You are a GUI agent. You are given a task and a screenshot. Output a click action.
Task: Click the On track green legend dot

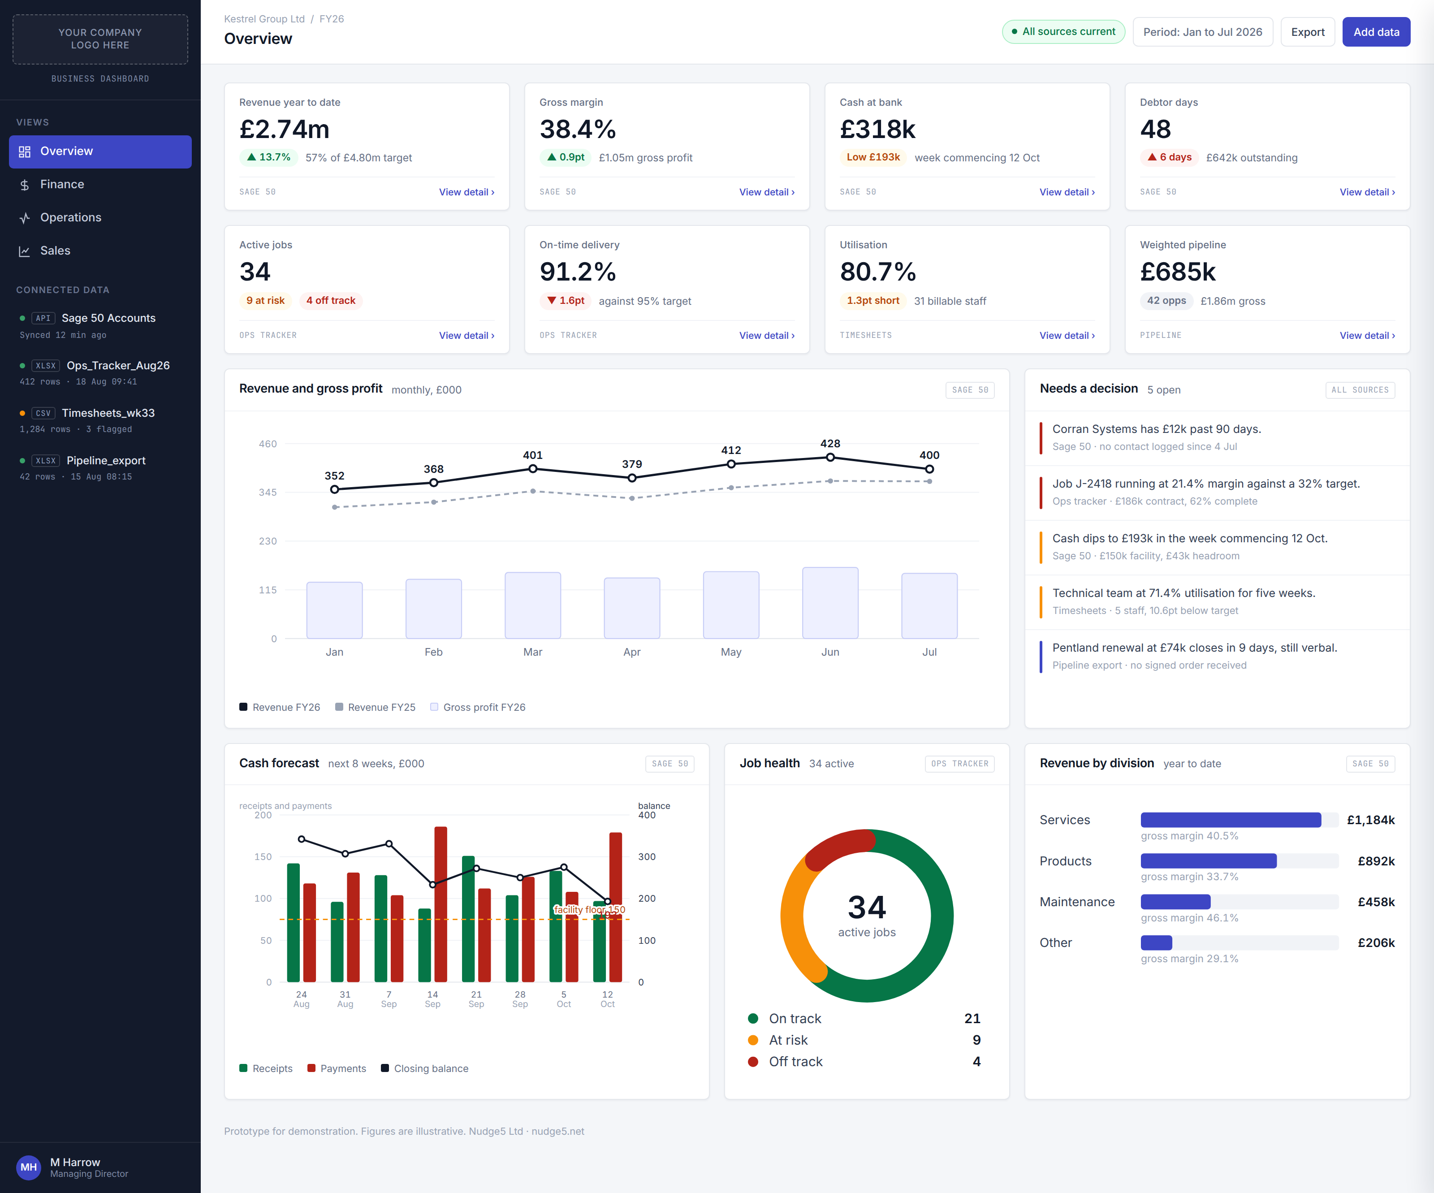[752, 1018]
